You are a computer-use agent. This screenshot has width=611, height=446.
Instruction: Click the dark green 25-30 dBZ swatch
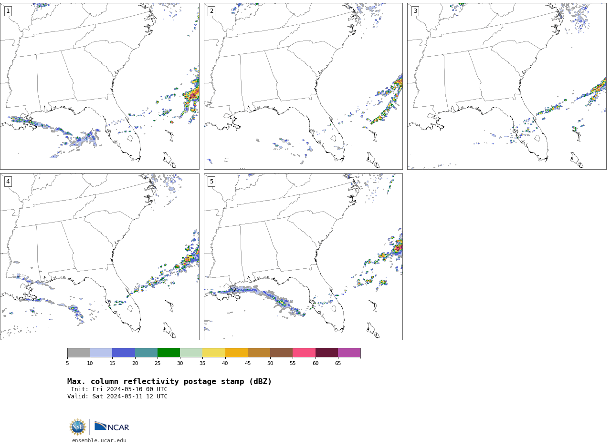coord(169,353)
